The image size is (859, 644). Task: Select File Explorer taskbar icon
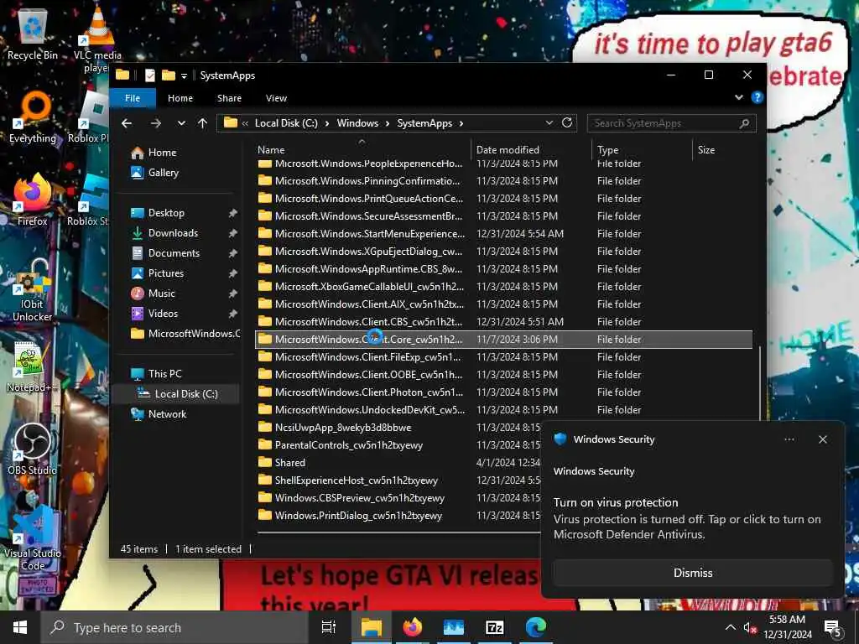point(371,627)
